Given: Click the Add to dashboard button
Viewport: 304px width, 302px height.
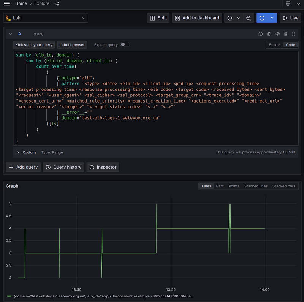Looking at the screenshot, I should 197,18.
